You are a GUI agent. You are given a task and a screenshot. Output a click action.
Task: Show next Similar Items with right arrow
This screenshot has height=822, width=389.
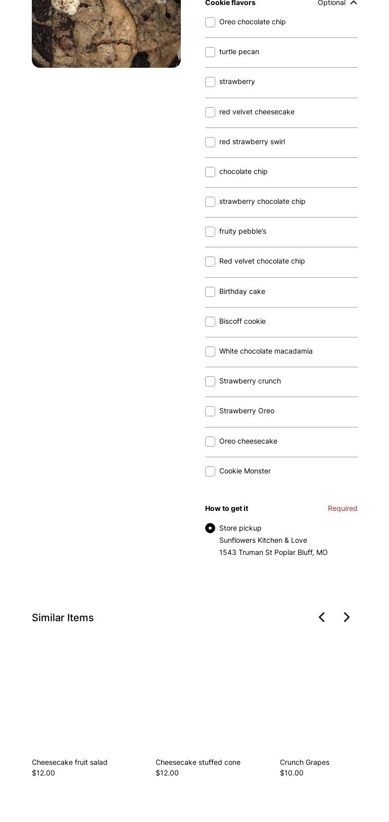pos(347,617)
